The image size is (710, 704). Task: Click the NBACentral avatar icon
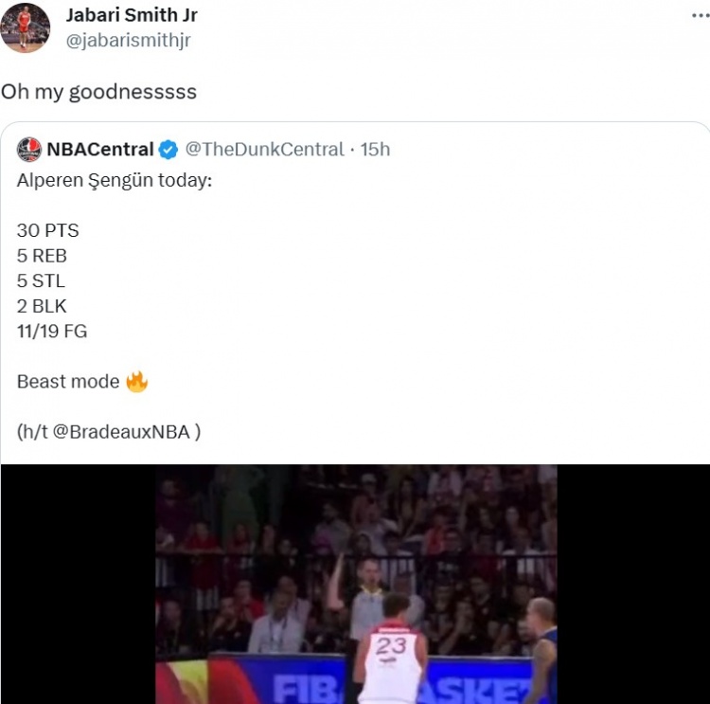pos(29,149)
